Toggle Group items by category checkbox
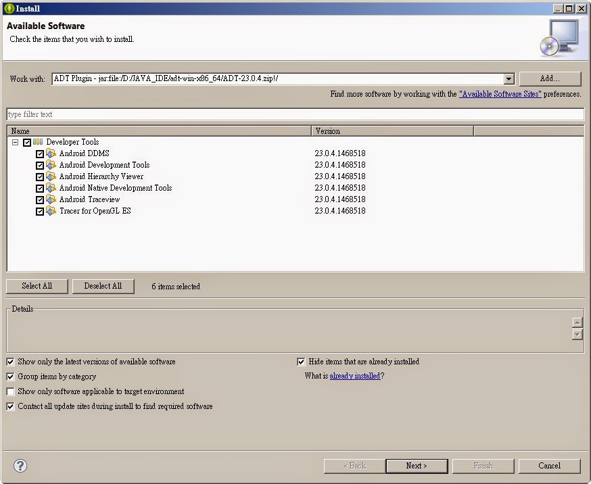Image resolution: width=591 pixels, height=484 pixels. tap(11, 377)
